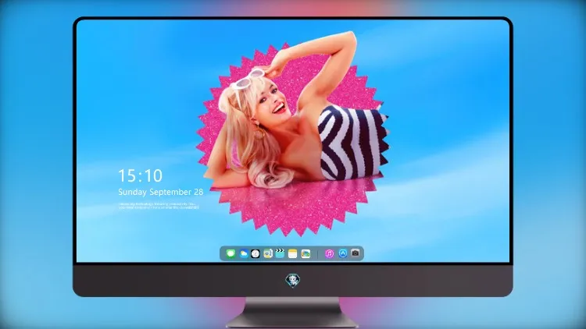Viewport: 586px width, 329px height.
Task: Open the pictures gallery dock icon
Action: point(306,253)
